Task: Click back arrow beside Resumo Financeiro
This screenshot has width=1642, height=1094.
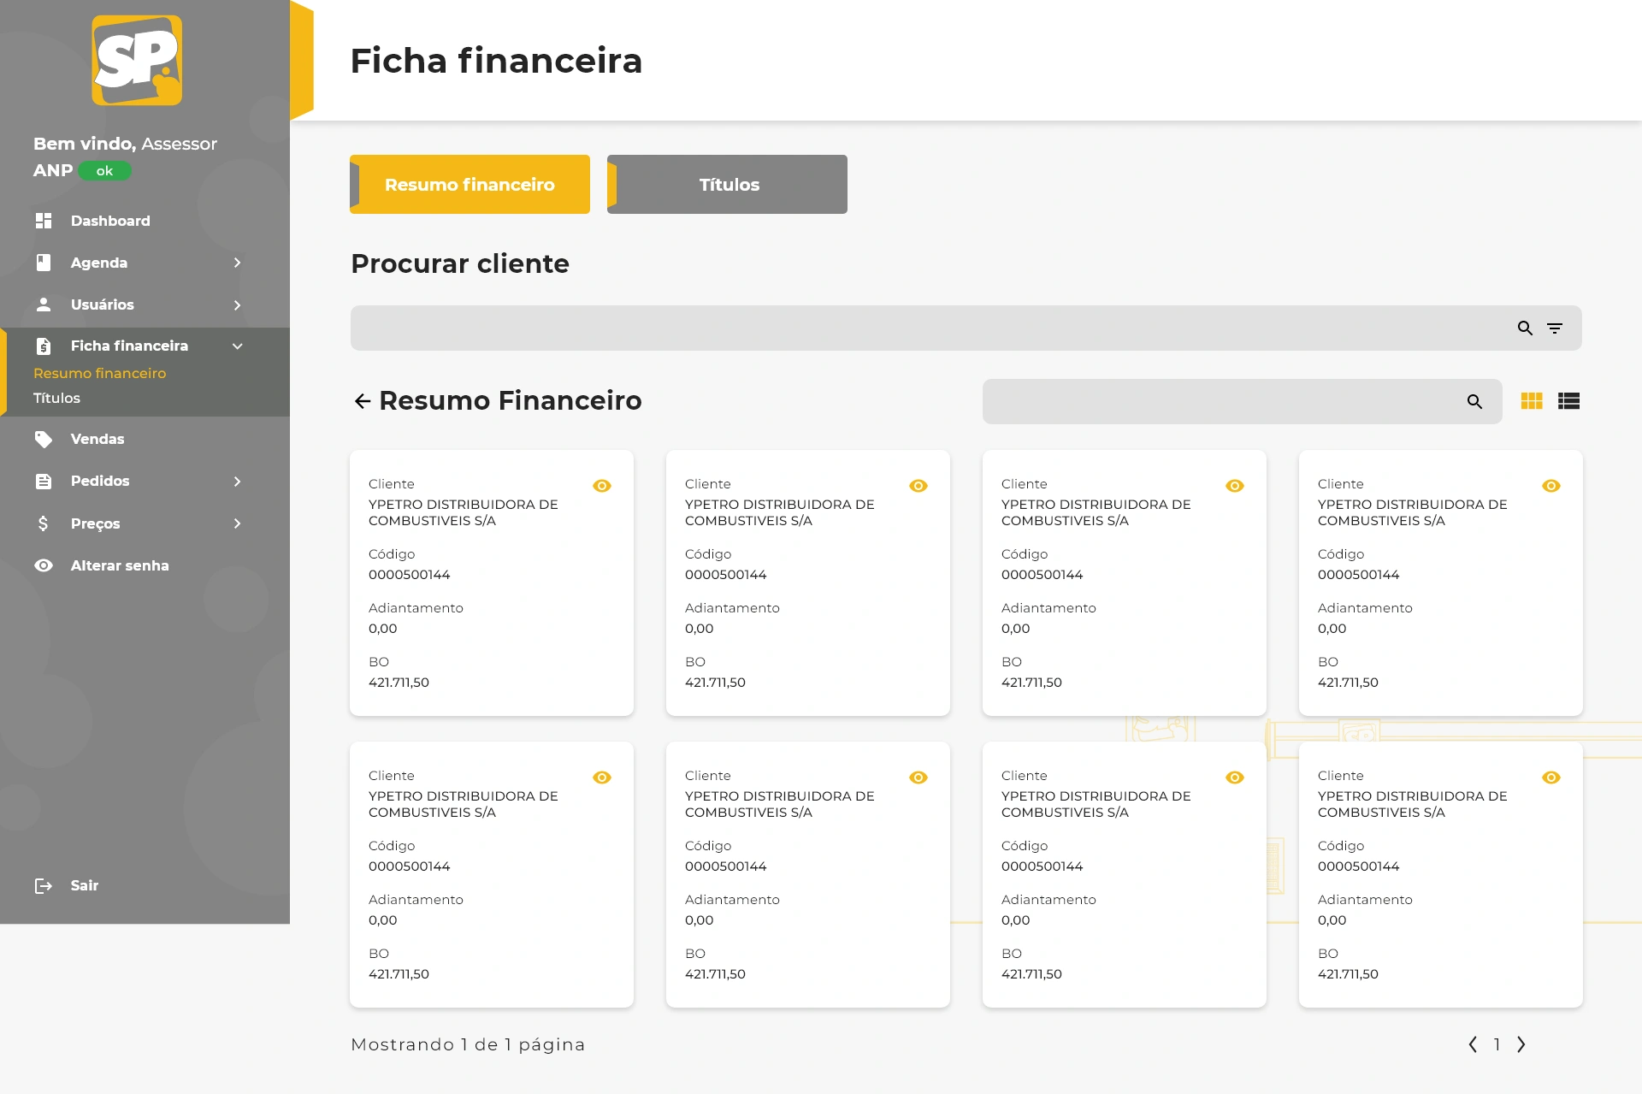Action: 363,401
